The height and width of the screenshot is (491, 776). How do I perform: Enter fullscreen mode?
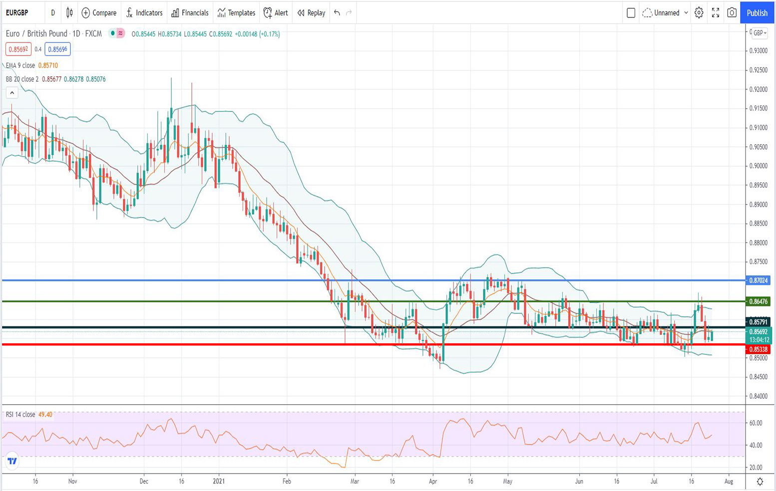point(715,13)
